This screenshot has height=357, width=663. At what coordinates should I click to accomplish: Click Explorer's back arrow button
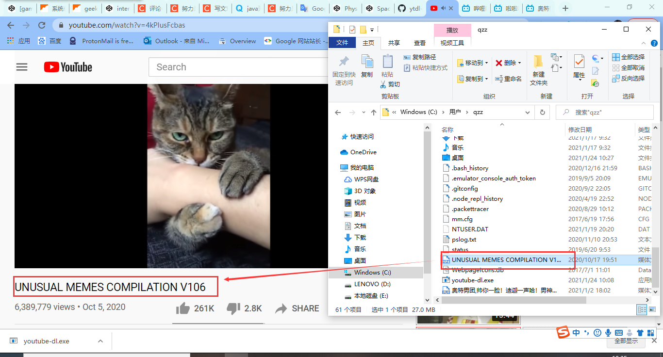coord(338,112)
